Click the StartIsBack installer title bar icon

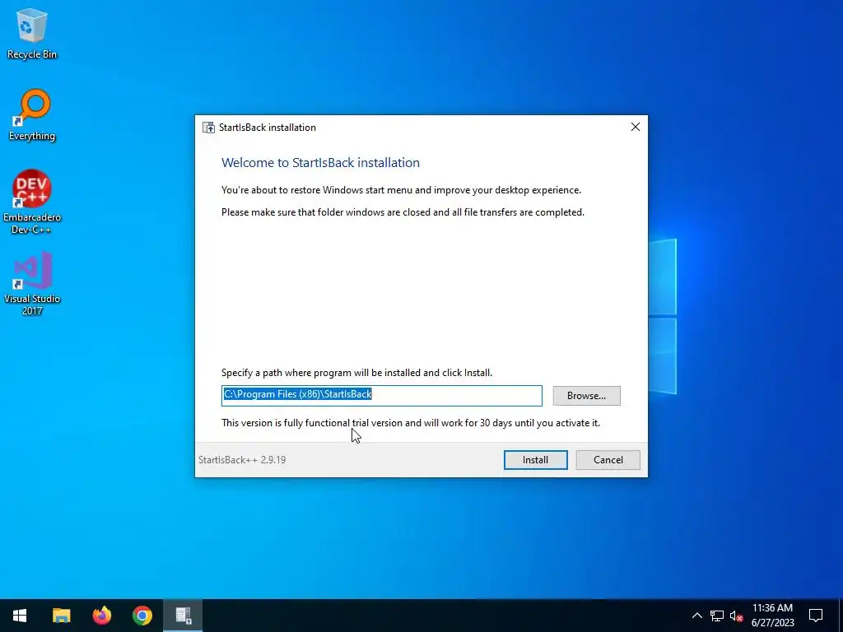point(208,128)
